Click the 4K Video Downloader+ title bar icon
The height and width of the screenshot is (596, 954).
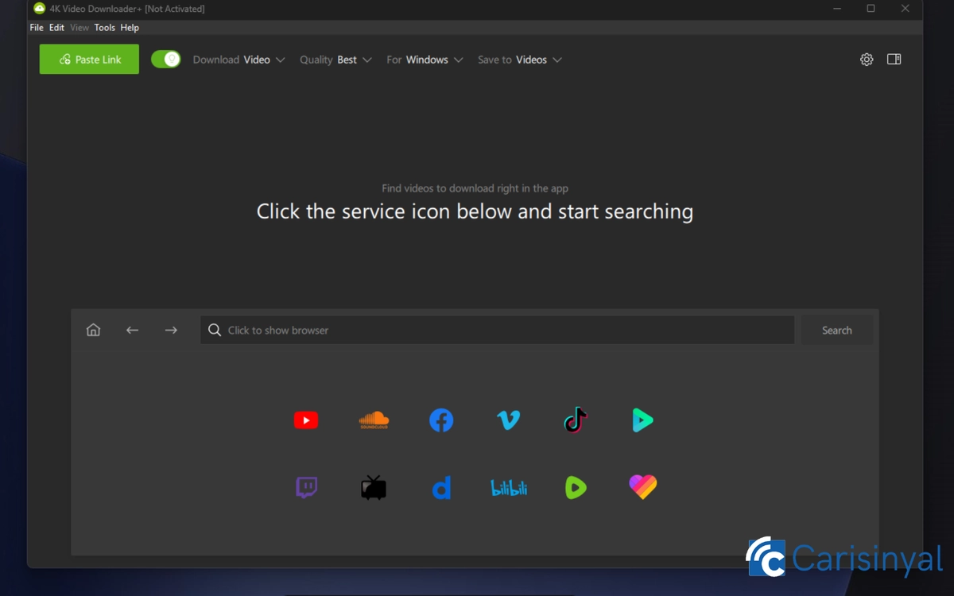tap(39, 9)
